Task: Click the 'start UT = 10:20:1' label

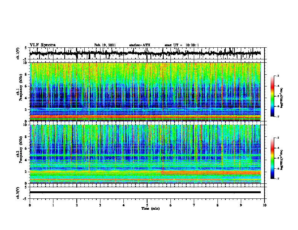Action: tap(182, 45)
